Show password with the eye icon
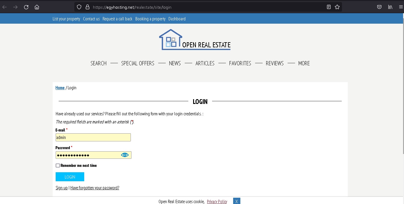This screenshot has height=204, width=404. coord(125,155)
